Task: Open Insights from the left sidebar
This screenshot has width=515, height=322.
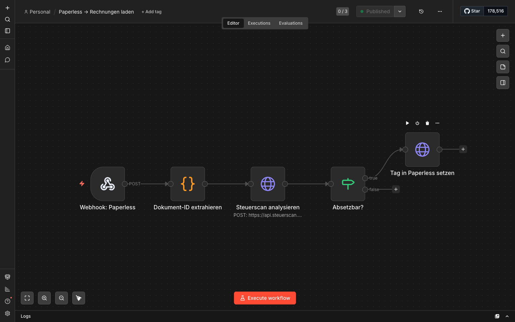Action: pyautogui.click(x=8, y=289)
